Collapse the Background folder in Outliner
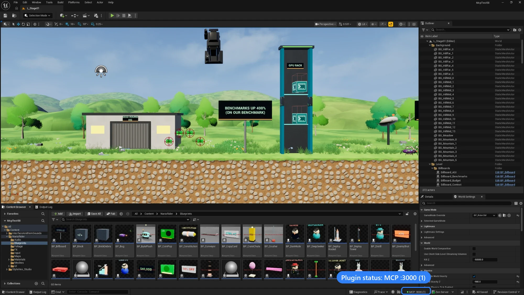 [x=430, y=45]
